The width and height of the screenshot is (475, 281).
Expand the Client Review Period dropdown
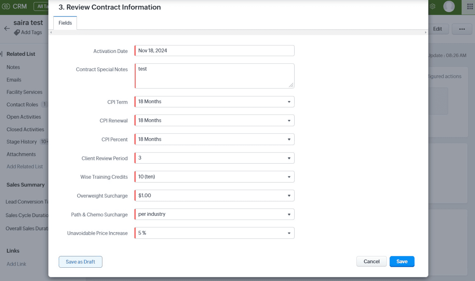pyautogui.click(x=289, y=158)
